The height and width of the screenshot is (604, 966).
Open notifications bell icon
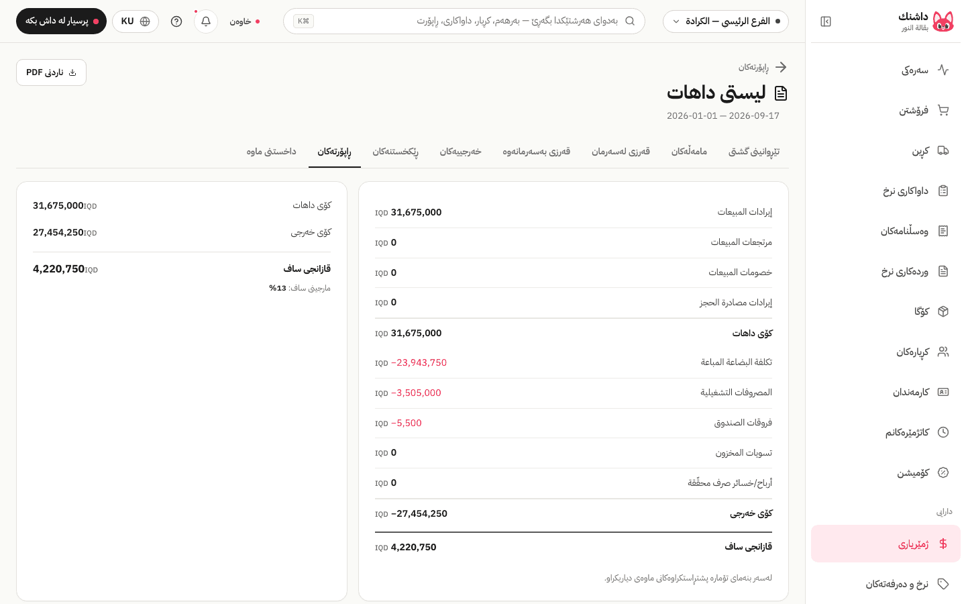pos(206,21)
